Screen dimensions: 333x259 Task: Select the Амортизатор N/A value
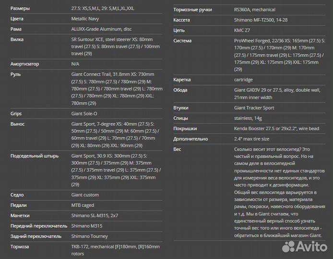75,64
